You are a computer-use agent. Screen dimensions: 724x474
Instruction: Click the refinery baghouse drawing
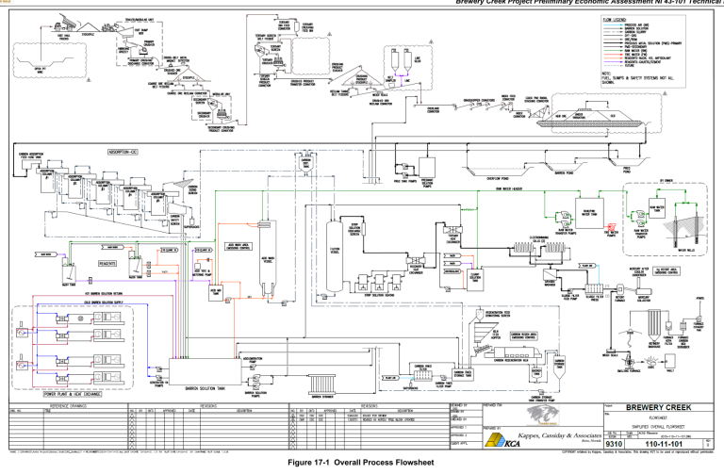(654, 325)
